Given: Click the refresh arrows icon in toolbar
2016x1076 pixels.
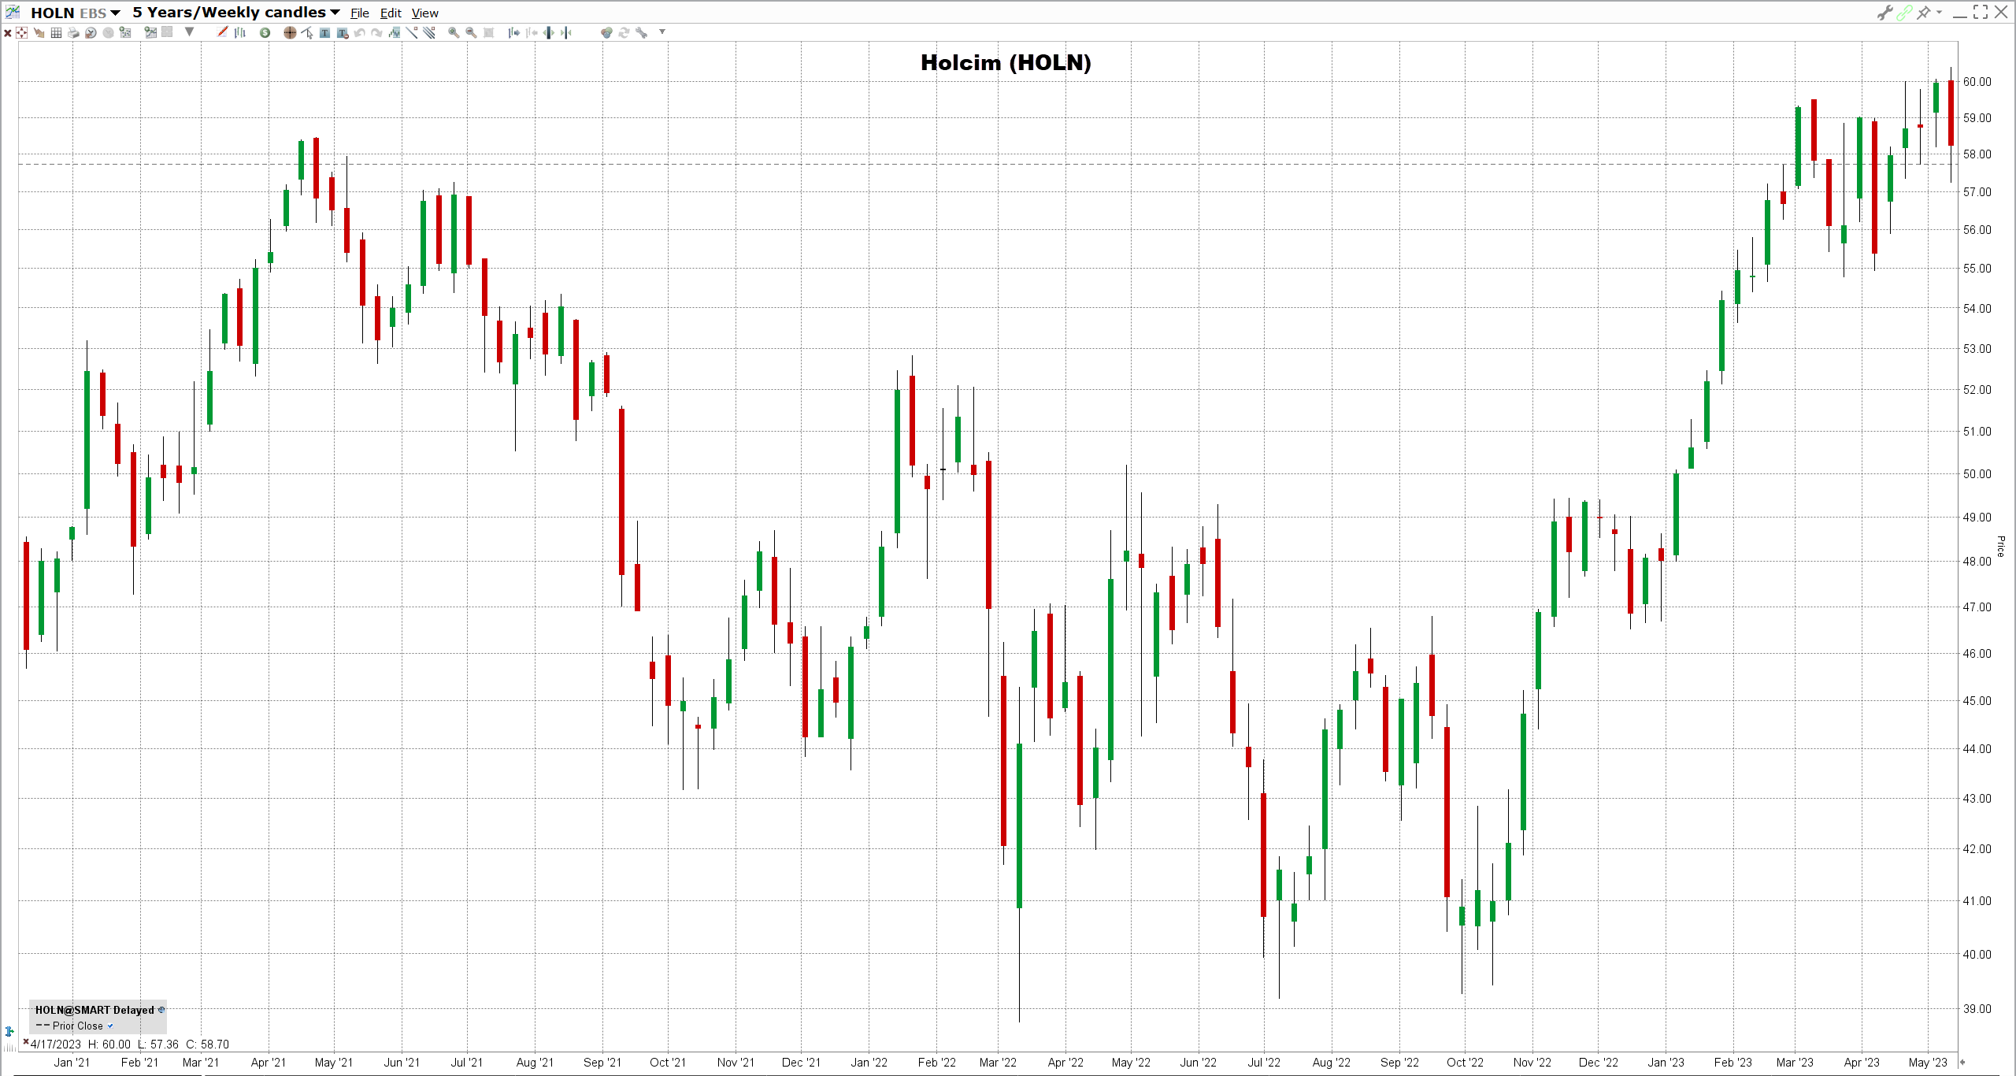Looking at the screenshot, I should click(x=624, y=33).
